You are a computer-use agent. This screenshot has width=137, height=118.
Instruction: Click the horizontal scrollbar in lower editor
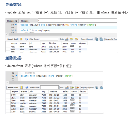pos(40,82)
